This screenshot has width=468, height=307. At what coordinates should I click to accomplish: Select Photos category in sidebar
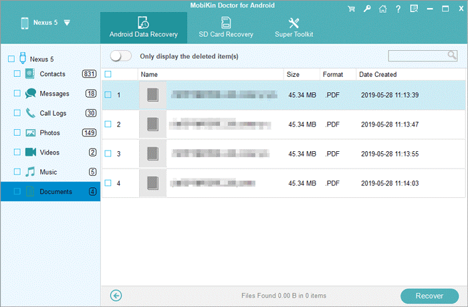point(50,133)
